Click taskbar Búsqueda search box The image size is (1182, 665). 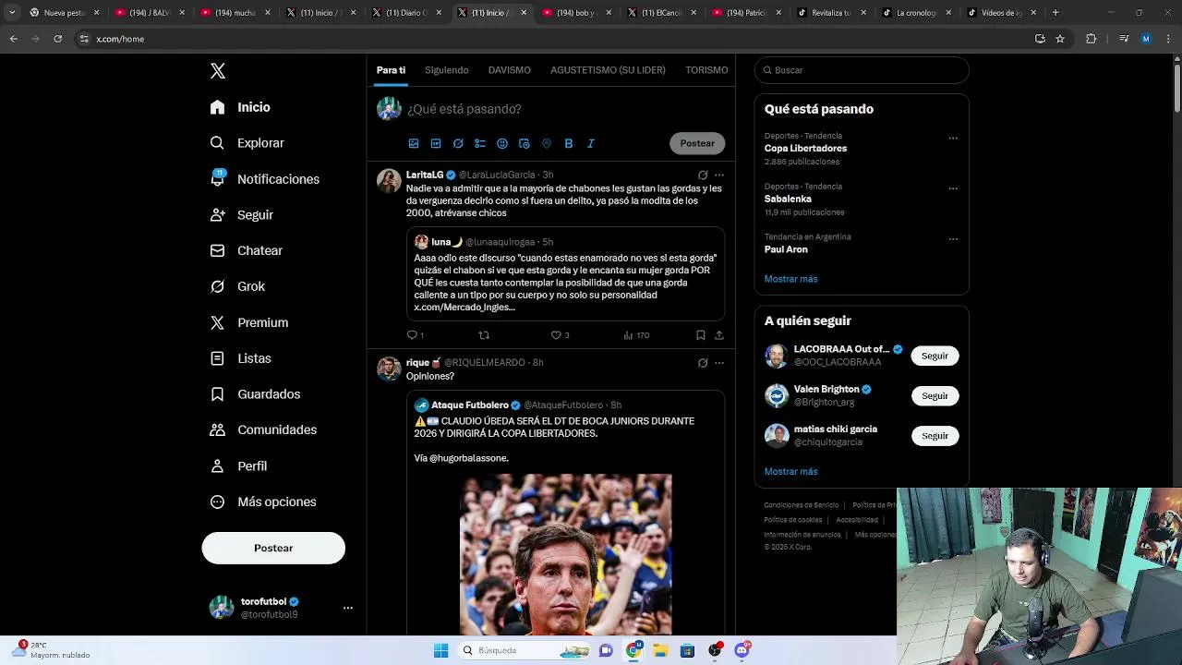(525, 650)
